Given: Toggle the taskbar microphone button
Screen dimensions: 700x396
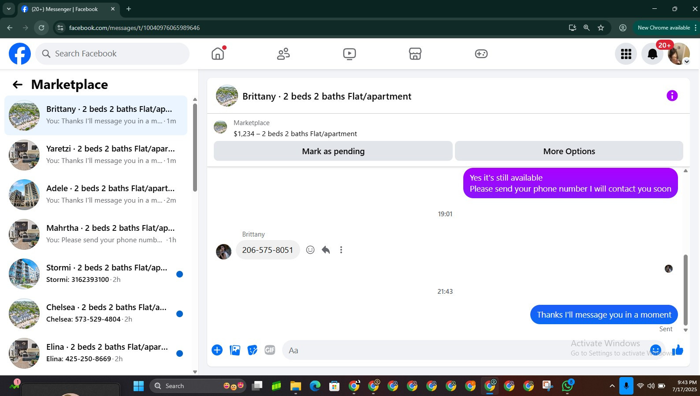Looking at the screenshot, I should tap(626, 386).
